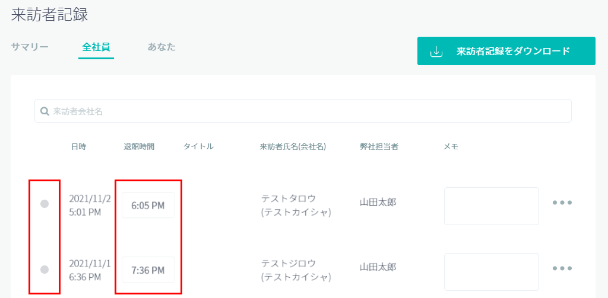Click the 弊社担当者 column header
Viewport: 608px width, 298px height.
379,147
